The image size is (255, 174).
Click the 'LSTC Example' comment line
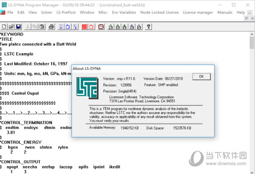(x=19, y=54)
